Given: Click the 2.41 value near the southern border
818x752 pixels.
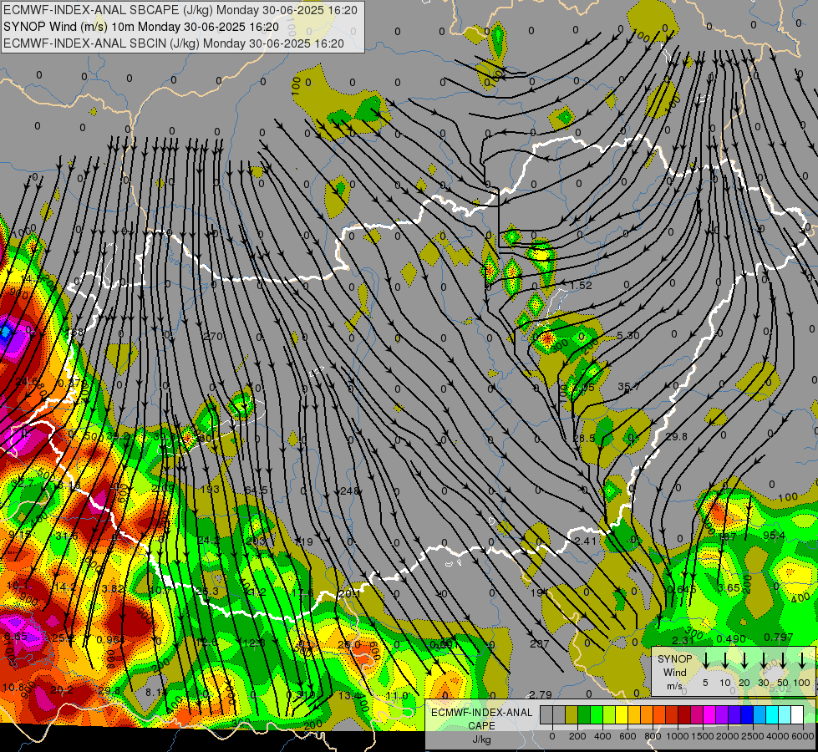Looking at the screenshot, I should (586, 541).
